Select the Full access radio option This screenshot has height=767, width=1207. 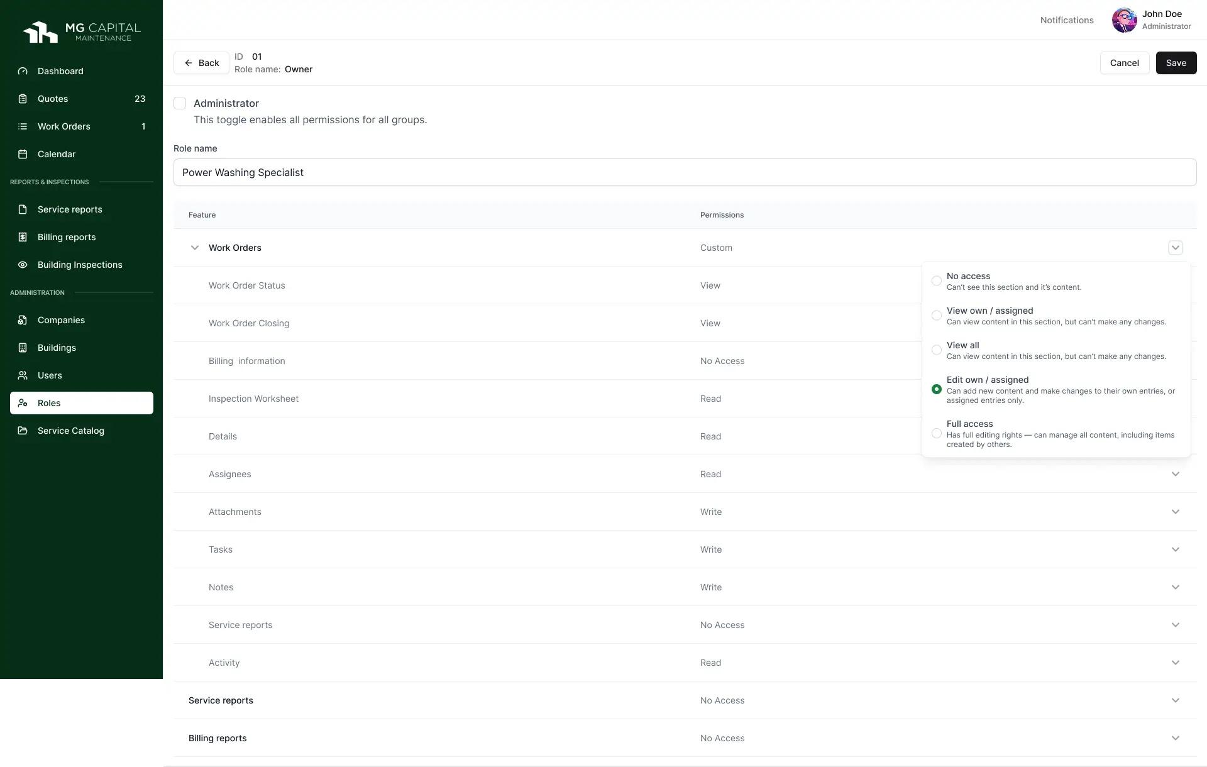coord(937,433)
